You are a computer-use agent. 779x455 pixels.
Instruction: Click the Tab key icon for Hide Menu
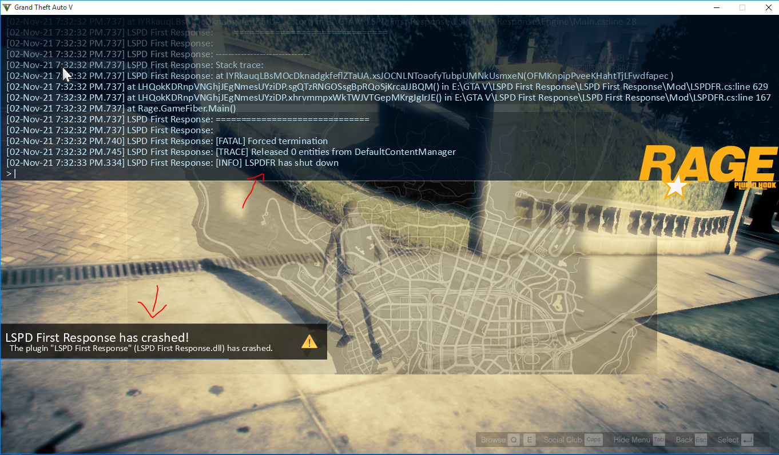659,440
